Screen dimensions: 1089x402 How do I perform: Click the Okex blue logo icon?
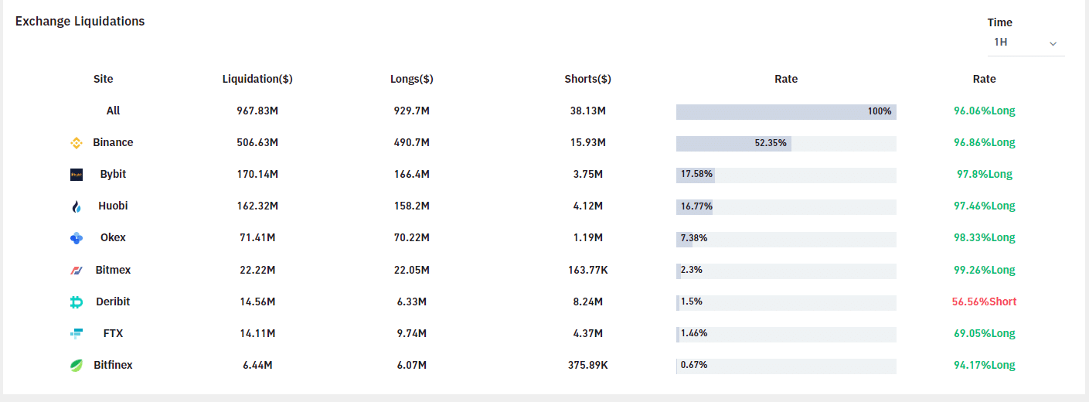click(x=77, y=238)
